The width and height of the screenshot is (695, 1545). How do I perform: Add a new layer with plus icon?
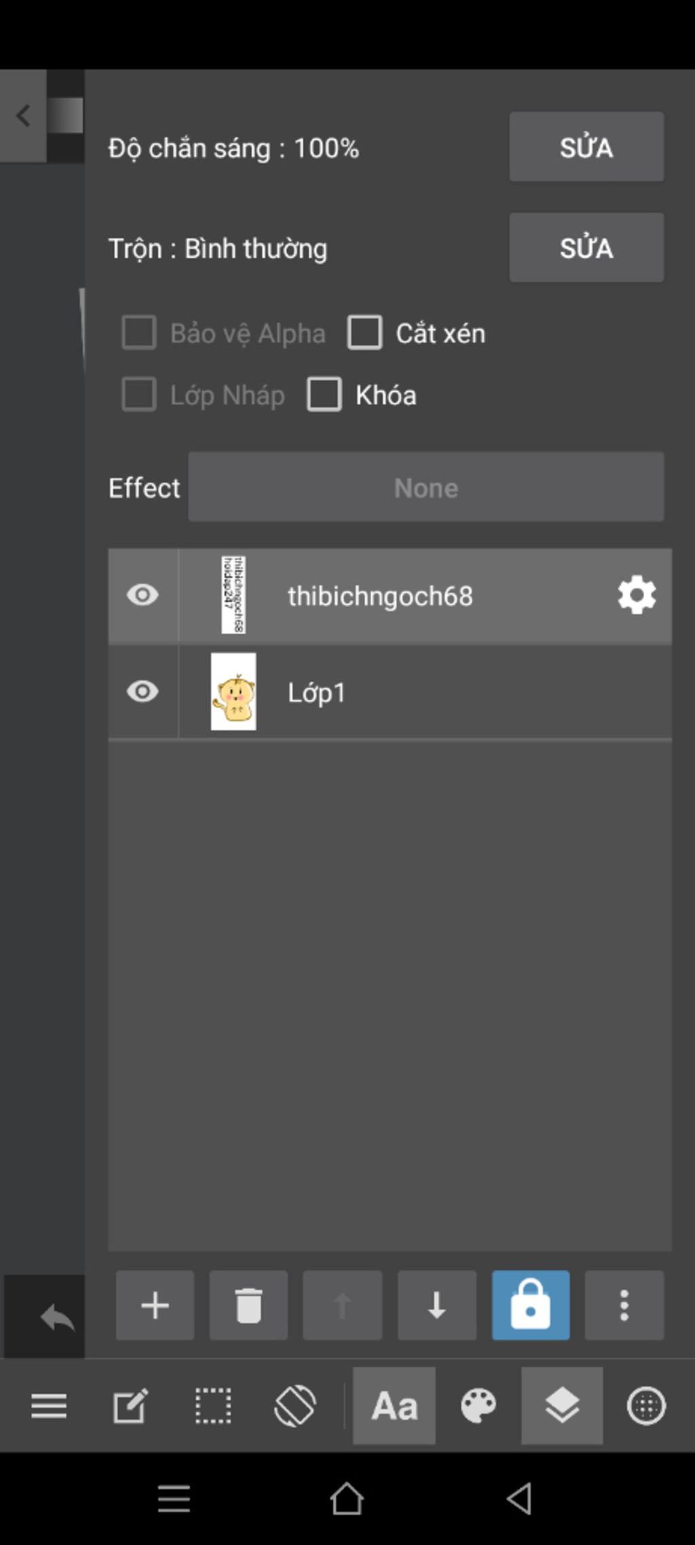pos(155,1305)
